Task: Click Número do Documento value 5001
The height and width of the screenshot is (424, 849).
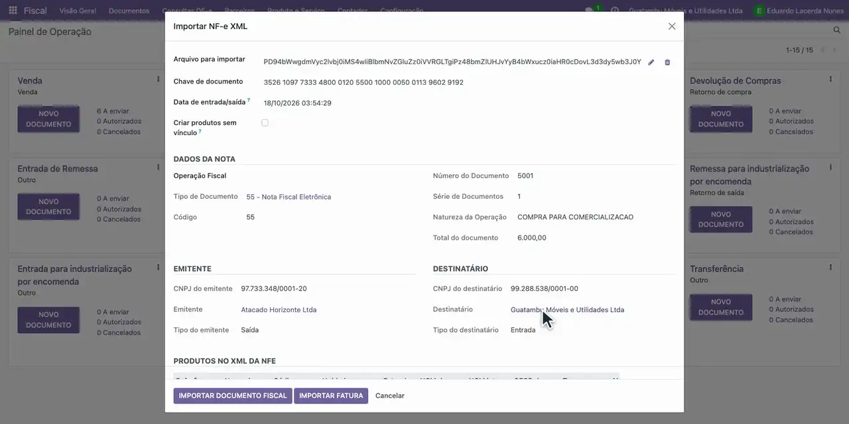Action: tap(525, 176)
